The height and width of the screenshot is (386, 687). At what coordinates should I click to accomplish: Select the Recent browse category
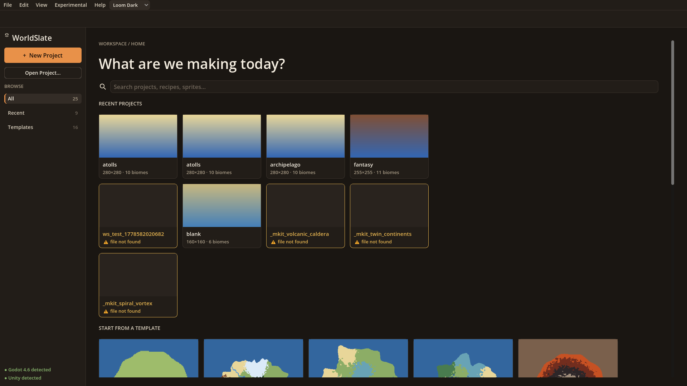click(x=43, y=113)
